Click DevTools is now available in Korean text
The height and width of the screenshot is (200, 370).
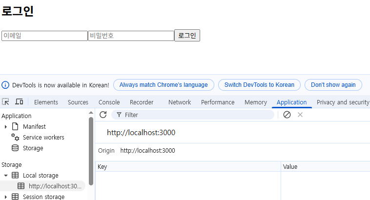[61, 85]
